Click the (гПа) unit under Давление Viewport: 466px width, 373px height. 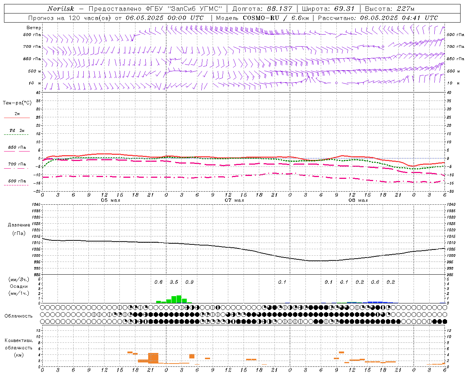pyautogui.click(x=18, y=233)
